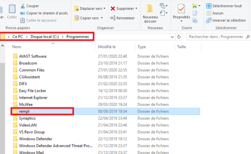Expand the chevron after Disque local (C:)
Viewport: 251px width, 154px height.
pos(63,37)
